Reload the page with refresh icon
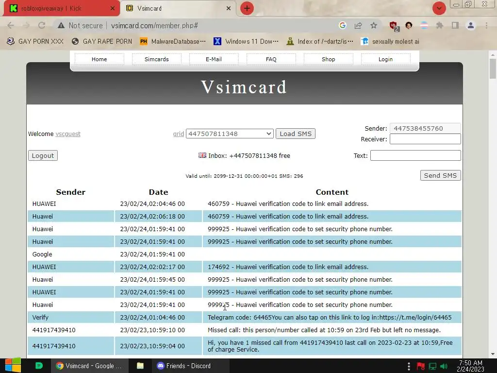497x373 pixels. (x=42, y=25)
